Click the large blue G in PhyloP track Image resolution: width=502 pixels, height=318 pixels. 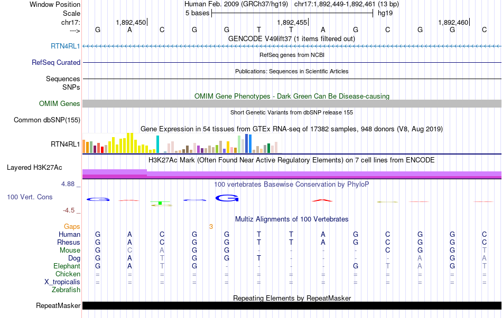point(227,198)
